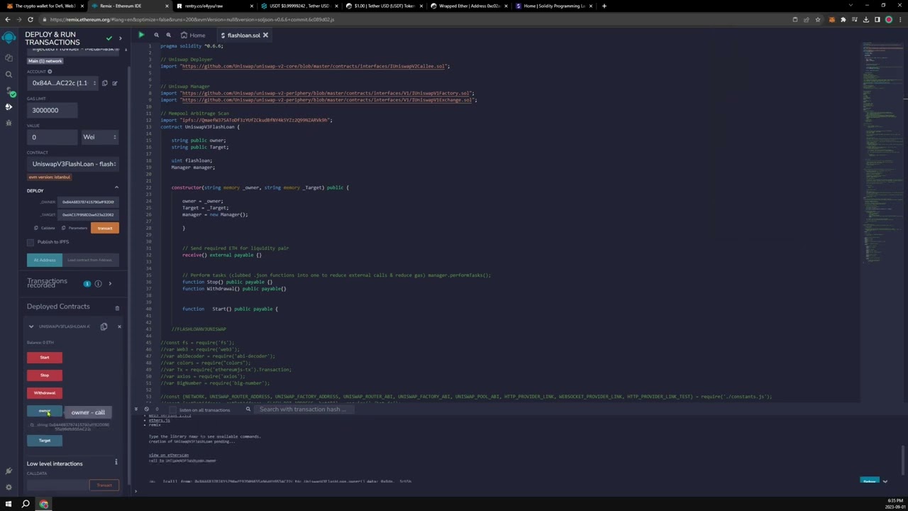The height and width of the screenshot is (511, 908).
Task: Click the orange transact deploy button
Action: tap(105, 228)
